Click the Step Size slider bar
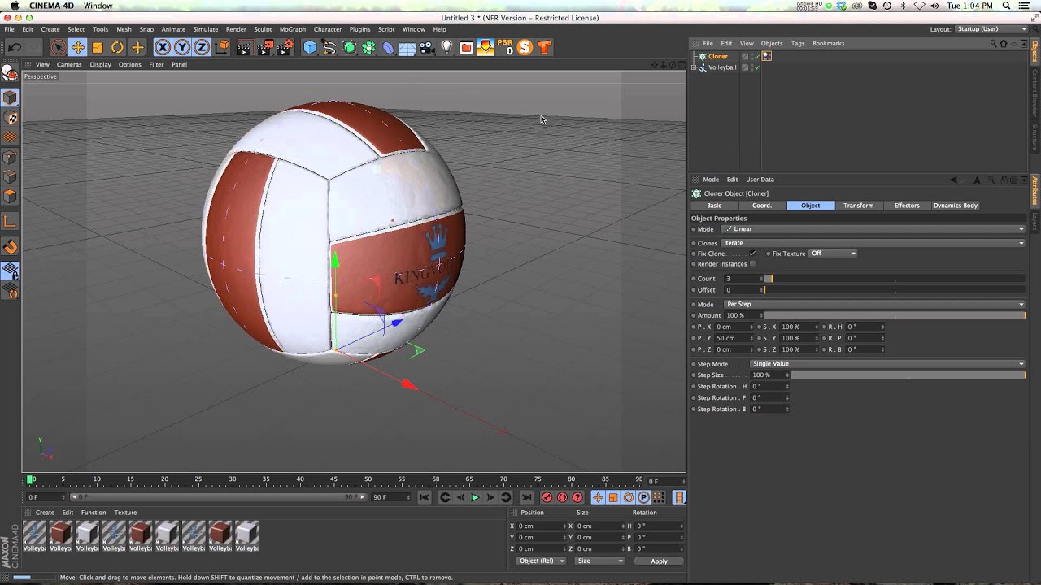1041x585 pixels. pyautogui.click(x=908, y=375)
